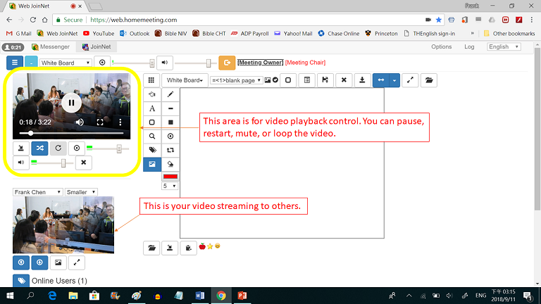Screen dimensions: 541x304
Task: Enter fullscreen on the video player
Action: click(100, 122)
